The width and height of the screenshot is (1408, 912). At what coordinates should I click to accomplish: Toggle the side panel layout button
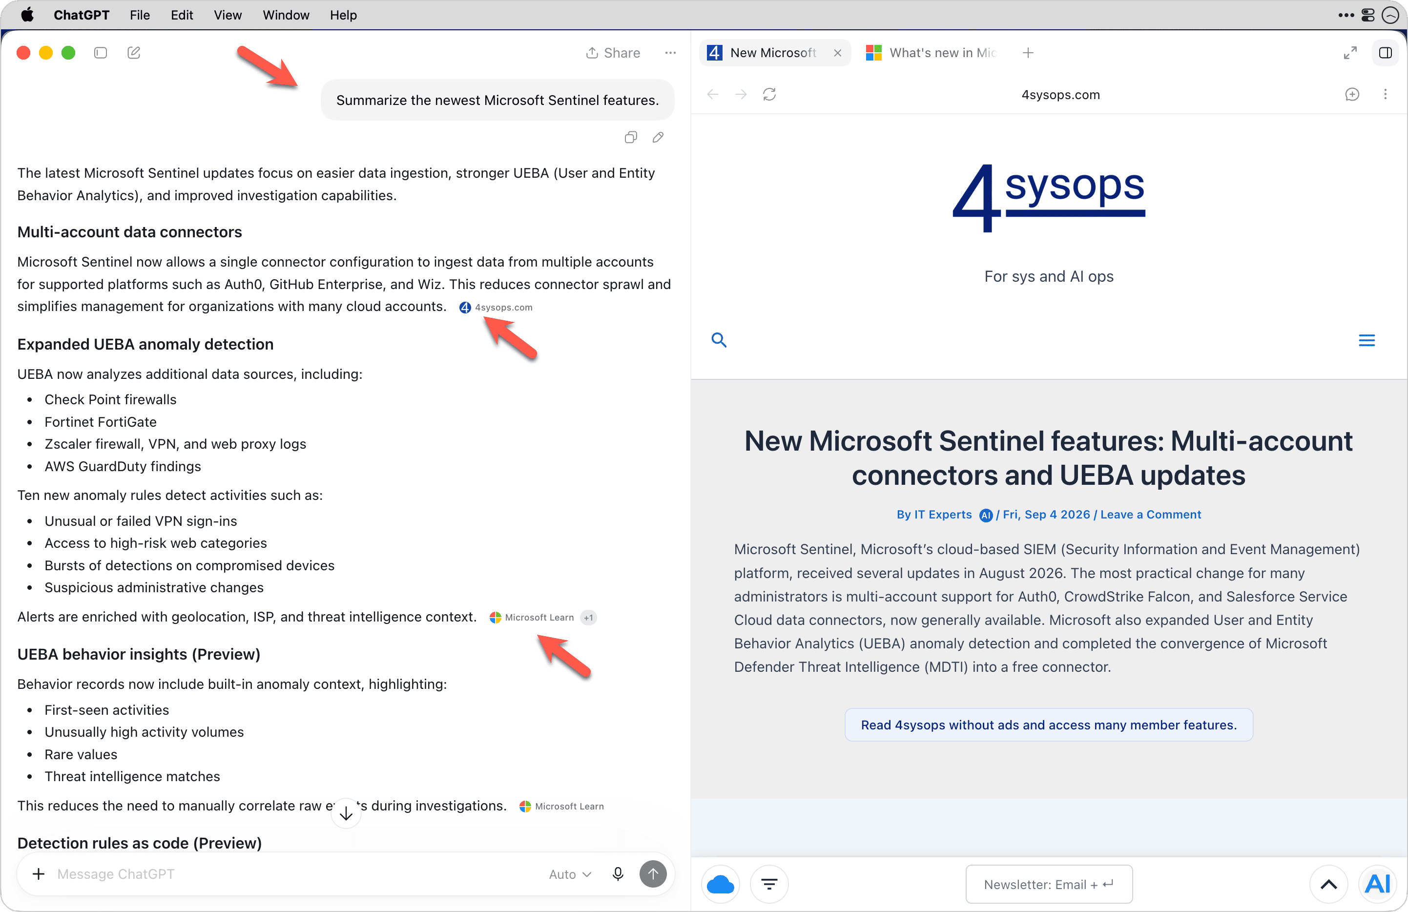pos(1385,53)
